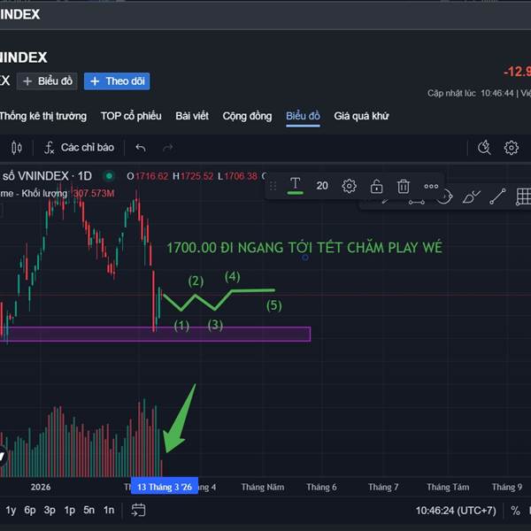
Task: Go to the Bài viết tab
Action: click(x=192, y=116)
